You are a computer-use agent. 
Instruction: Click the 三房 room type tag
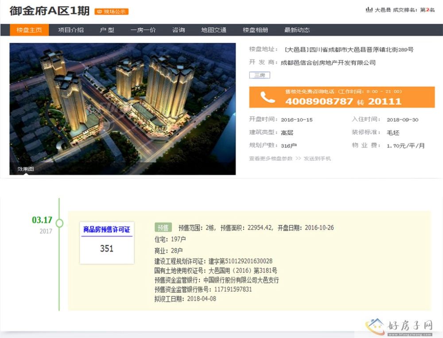(260, 75)
